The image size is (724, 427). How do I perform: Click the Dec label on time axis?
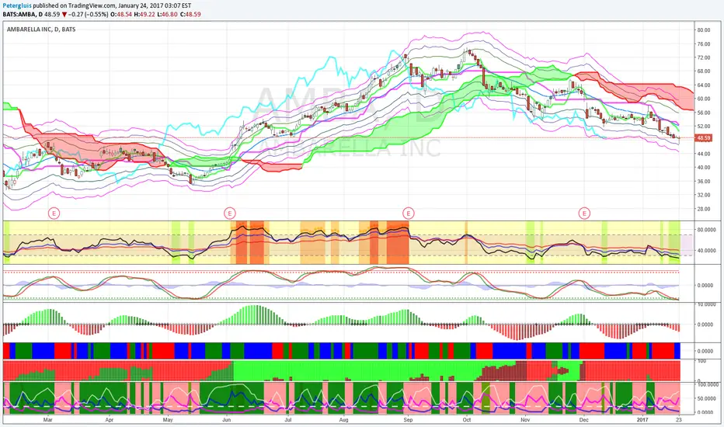(x=583, y=420)
